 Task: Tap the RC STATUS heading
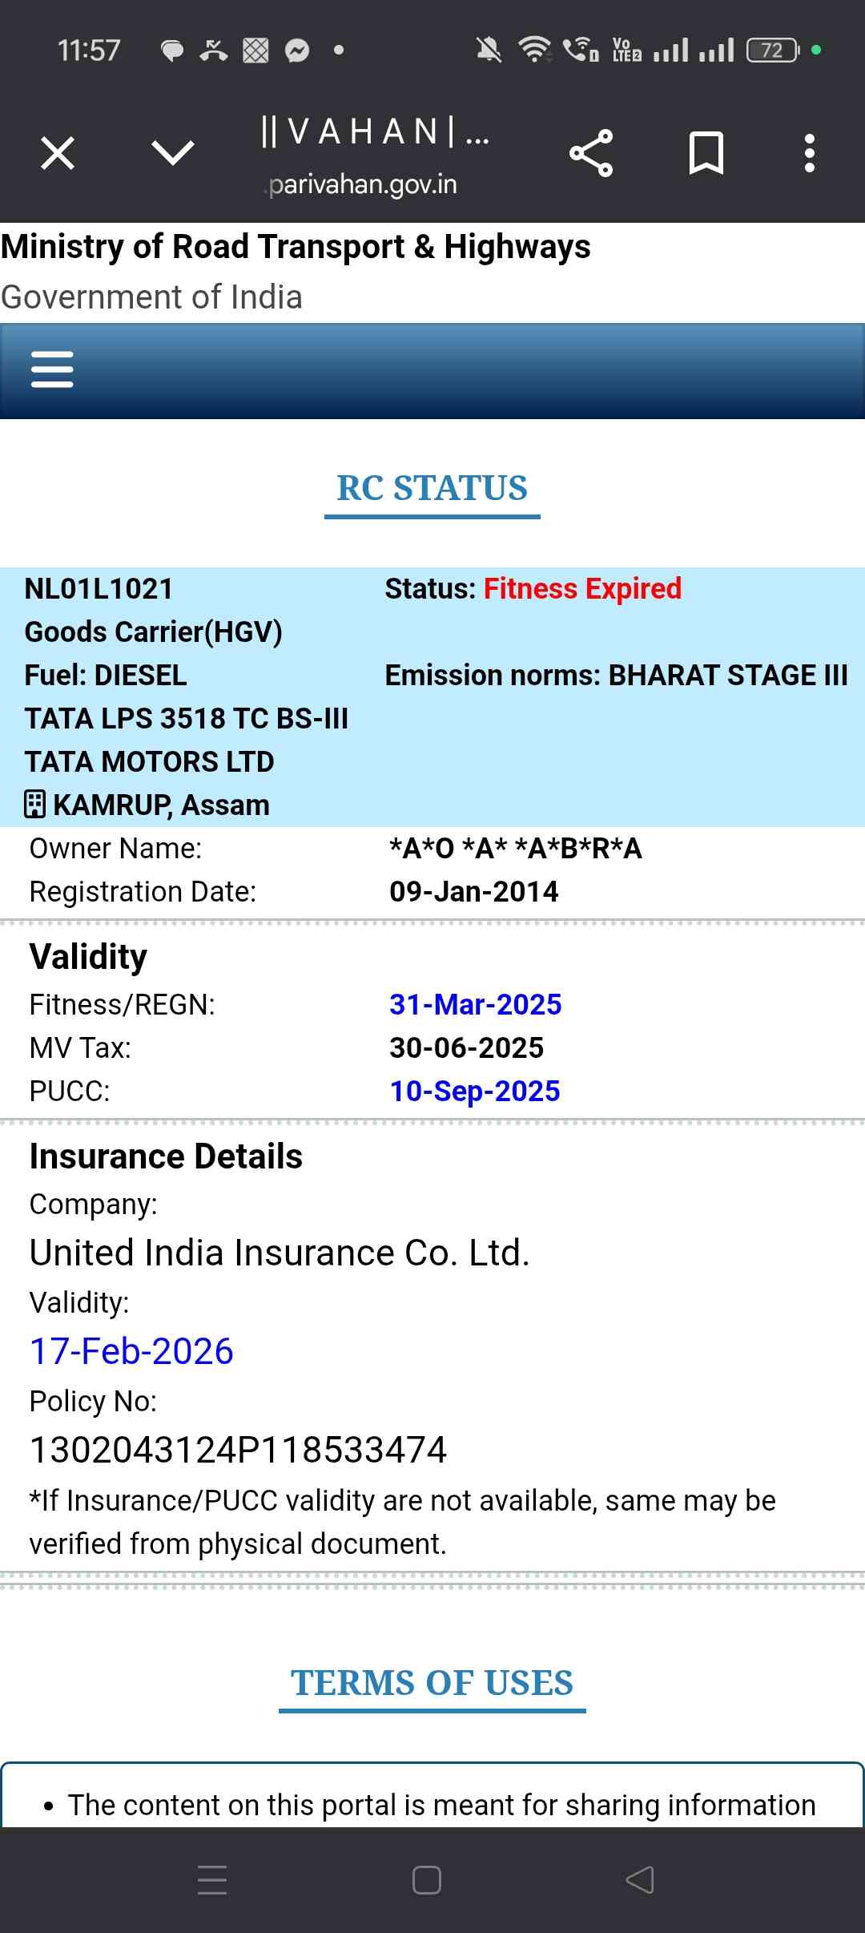coord(432,489)
